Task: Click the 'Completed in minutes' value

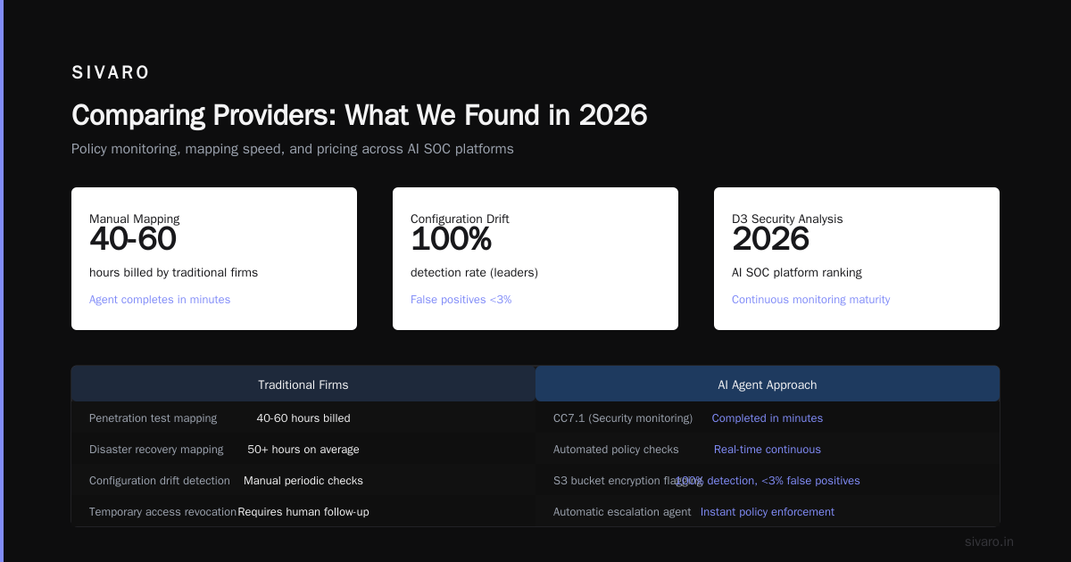Action: (x=768, y=418)
